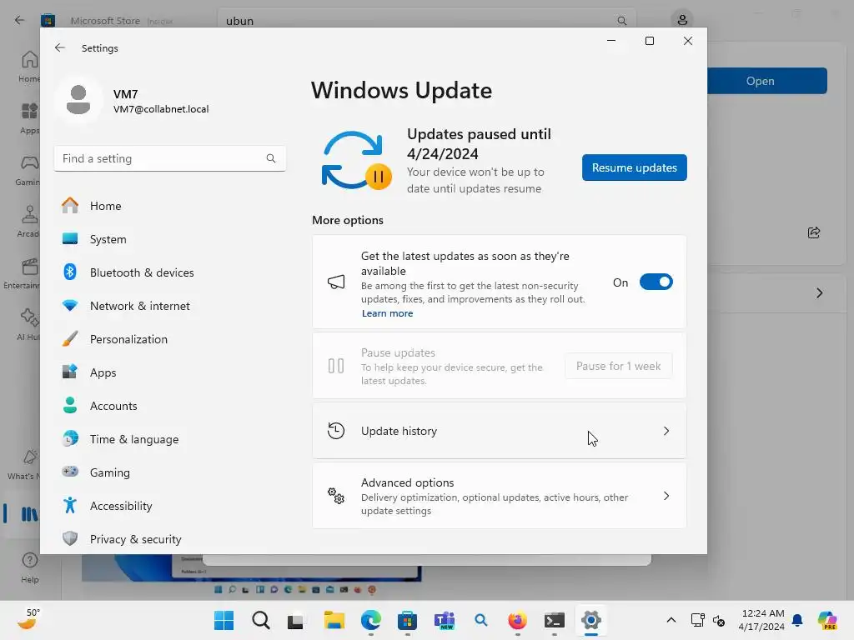Go back with the Settings back arrow
854x640 pixels.
tap(60, 47)
